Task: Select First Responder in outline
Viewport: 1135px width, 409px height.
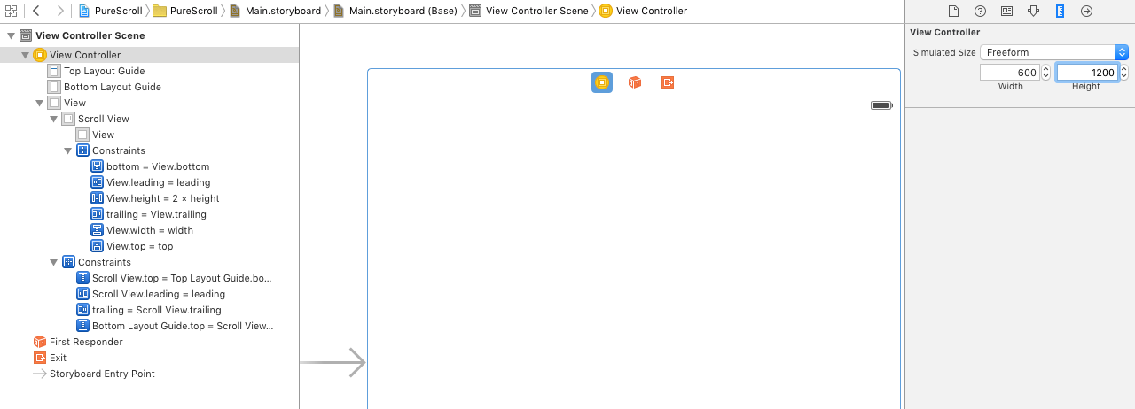Action: [x=149, y=342]
